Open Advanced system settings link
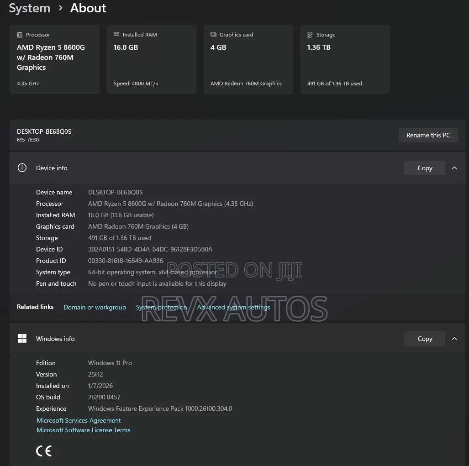 pos(233,307)
